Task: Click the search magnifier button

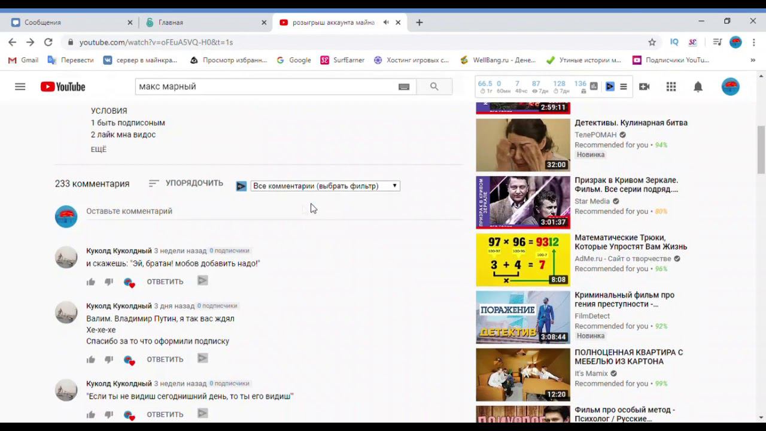Action: (434, 87)
